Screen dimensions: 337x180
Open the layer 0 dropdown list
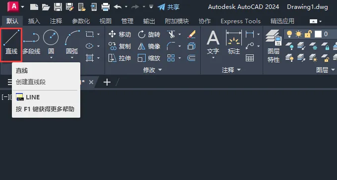(x=311, y=34)
